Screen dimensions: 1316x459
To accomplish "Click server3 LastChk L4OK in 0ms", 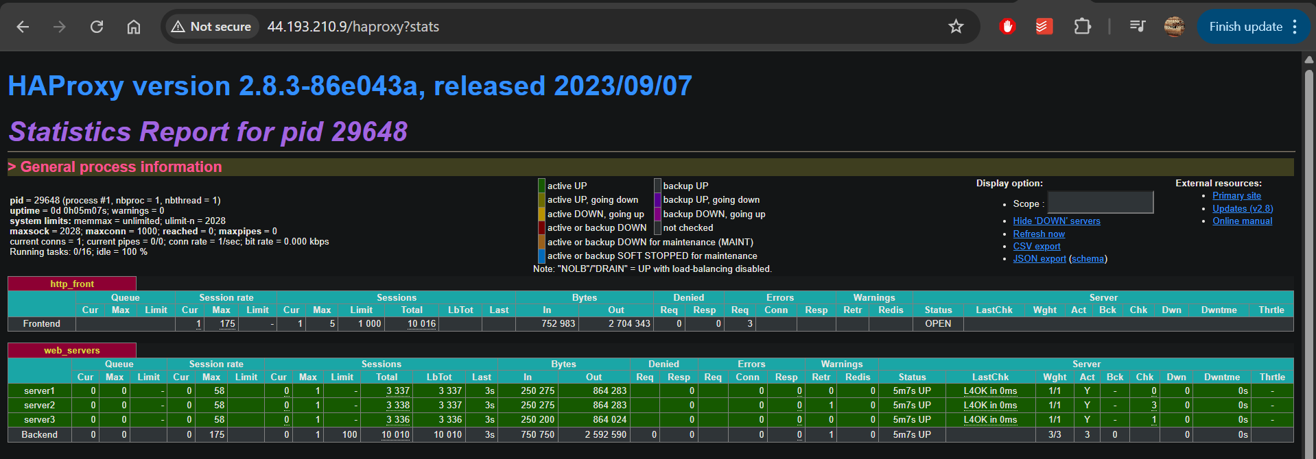I will click(990, 419).
